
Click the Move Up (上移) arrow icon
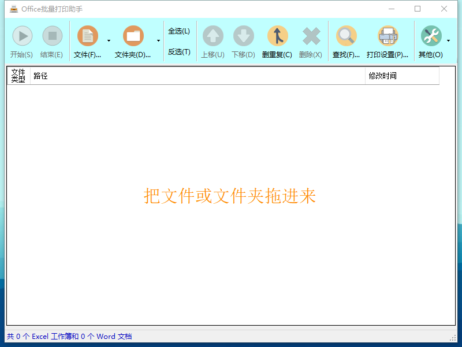tap(213, 36)
